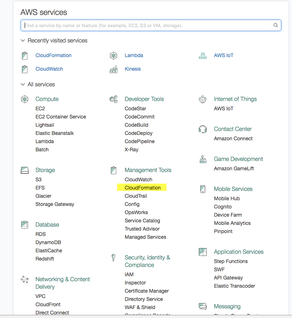Click the Database cylinder icon
The height and width of the screenshot is (318, 292).
pyautogui.click(x=25, y=225)
